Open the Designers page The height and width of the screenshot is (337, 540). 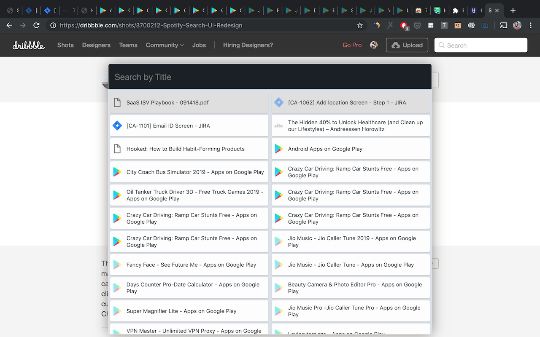pos(96,45)
